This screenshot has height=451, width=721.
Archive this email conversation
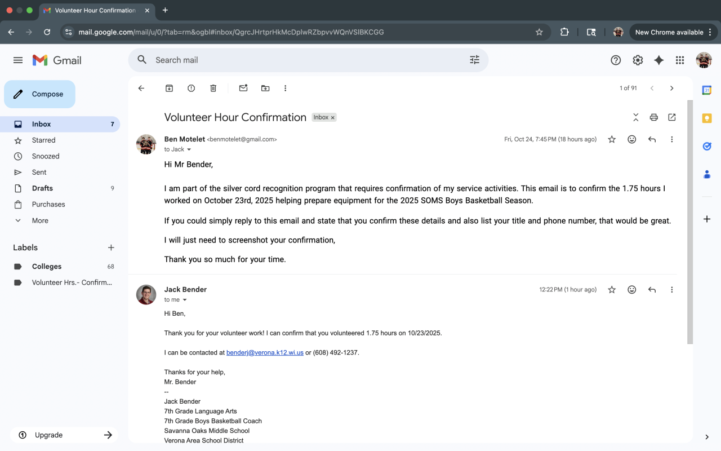click(x=169, y=88)
